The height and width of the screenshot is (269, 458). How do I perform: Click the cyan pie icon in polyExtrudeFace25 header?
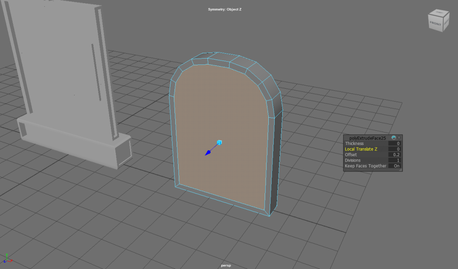pyautogui.click(x=393, y=138)
